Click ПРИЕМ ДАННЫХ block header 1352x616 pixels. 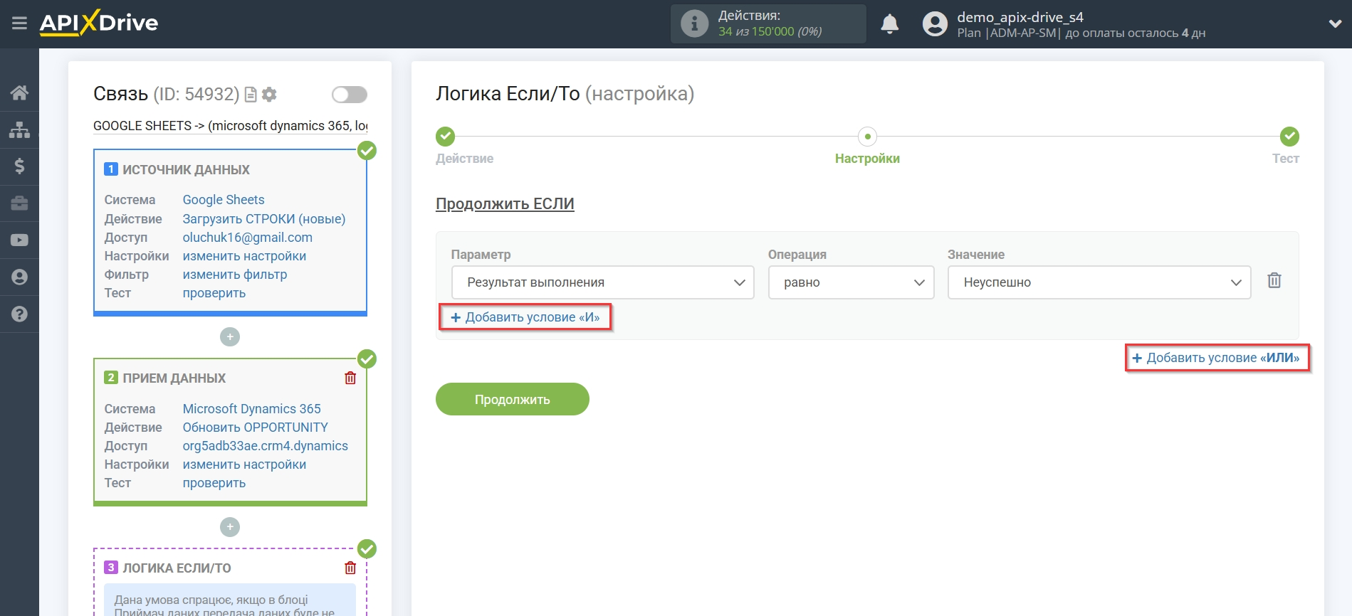click(174, 378)
